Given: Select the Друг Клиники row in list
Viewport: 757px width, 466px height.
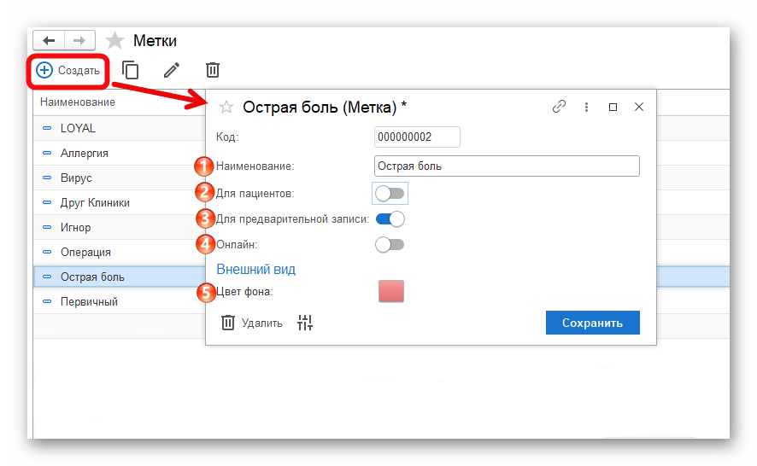Looking at the screenshot, I should coord(120,202).
